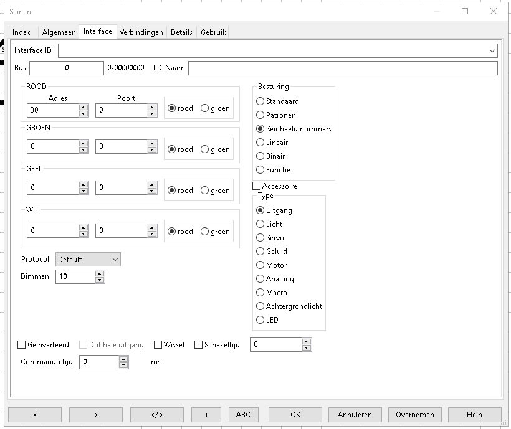The height and width of the screenshot is (429, 511).
Task: Increase the Commando tijd spinner value
Action: point(123,359)
